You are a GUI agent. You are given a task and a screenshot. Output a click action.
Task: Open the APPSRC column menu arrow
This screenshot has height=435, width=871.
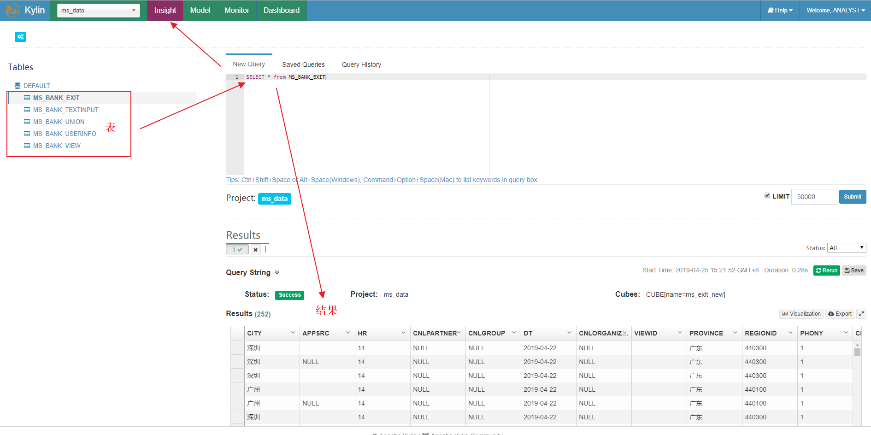pyautogui.click(x=348, y=333)
